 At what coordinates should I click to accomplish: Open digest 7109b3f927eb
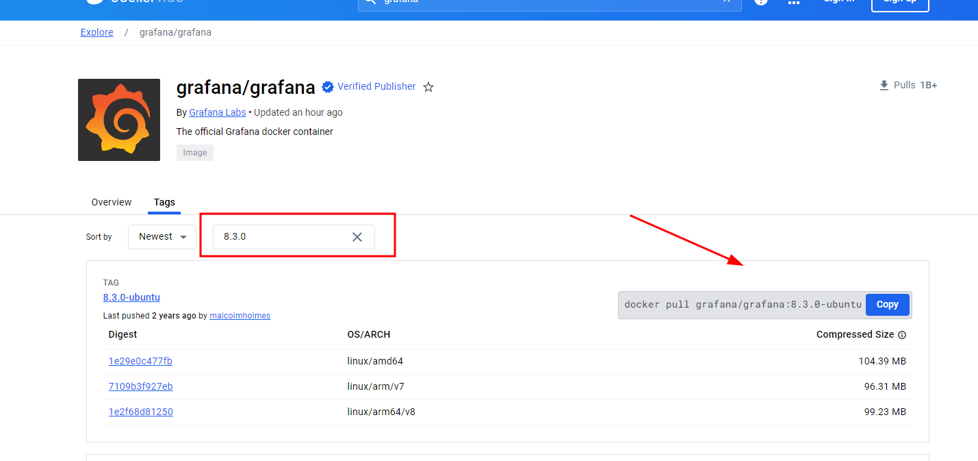(140, 386)
